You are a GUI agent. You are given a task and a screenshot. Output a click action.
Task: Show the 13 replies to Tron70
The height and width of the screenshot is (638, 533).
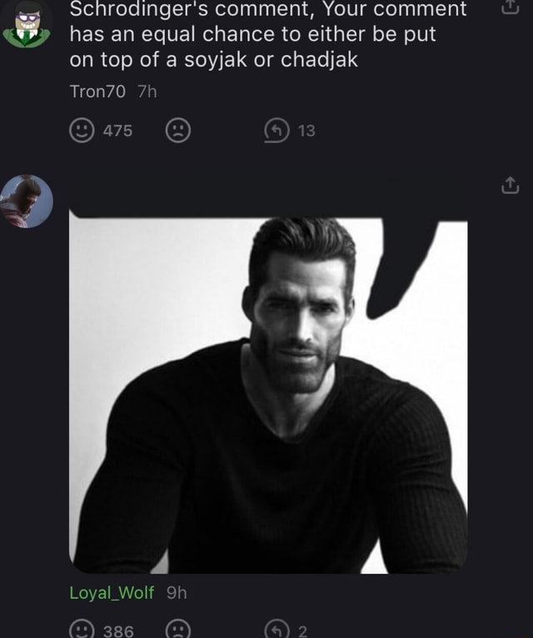306,130
